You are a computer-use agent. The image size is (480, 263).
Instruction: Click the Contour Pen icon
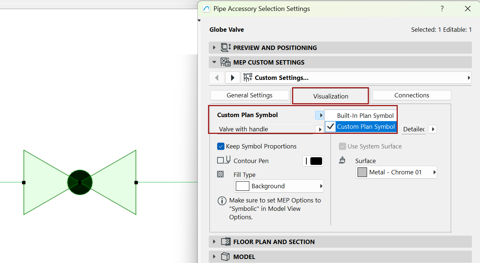(224, 160)
